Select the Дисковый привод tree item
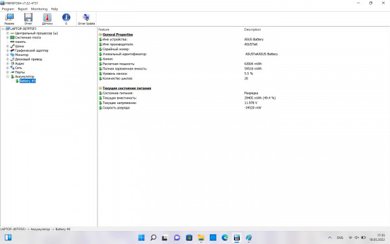Screen dimensions: 390x244 29,59
